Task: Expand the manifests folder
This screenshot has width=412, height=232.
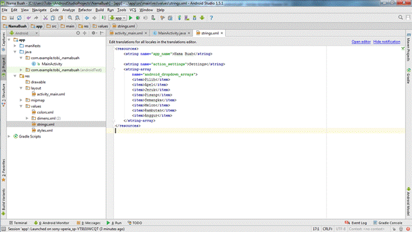Action: [x=15, y=46]
